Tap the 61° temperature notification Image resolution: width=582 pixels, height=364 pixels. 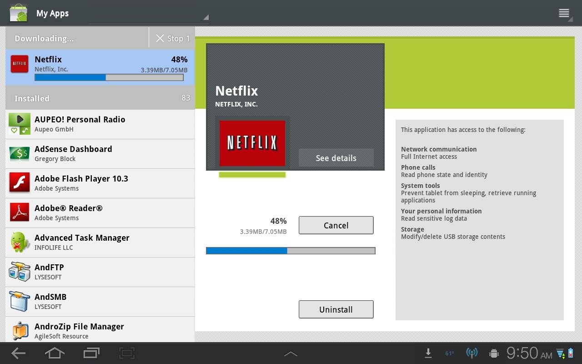pyautogui.click(x=450, y=353)
